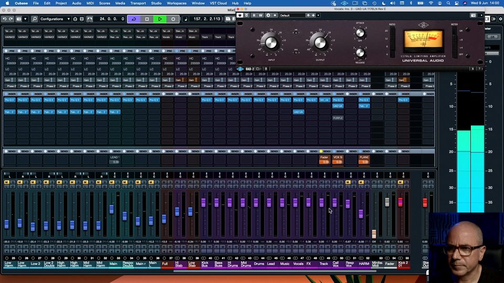Viewport: 504px width, 283px height.
Task: Set the 1176LN meter to GR
Action: [455, 31]
